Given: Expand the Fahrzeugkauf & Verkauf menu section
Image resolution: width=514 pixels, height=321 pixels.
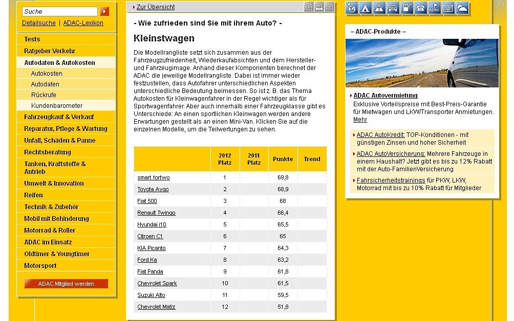Looking at the screenshot, I should [59, 117].
